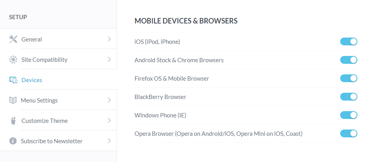Image resolution: width=375 pixels, height=162 pixels.
Task: Toggle Firefox OS & Mobile Browser support
Action: coord(349,78)
